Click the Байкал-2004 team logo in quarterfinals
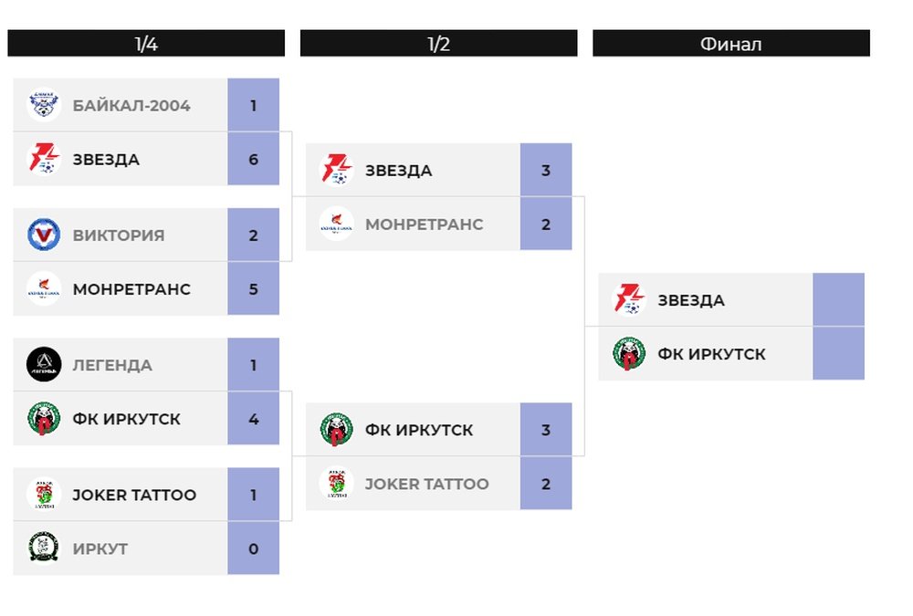This screenshot has height=616, width=913. tap(44, 105)
